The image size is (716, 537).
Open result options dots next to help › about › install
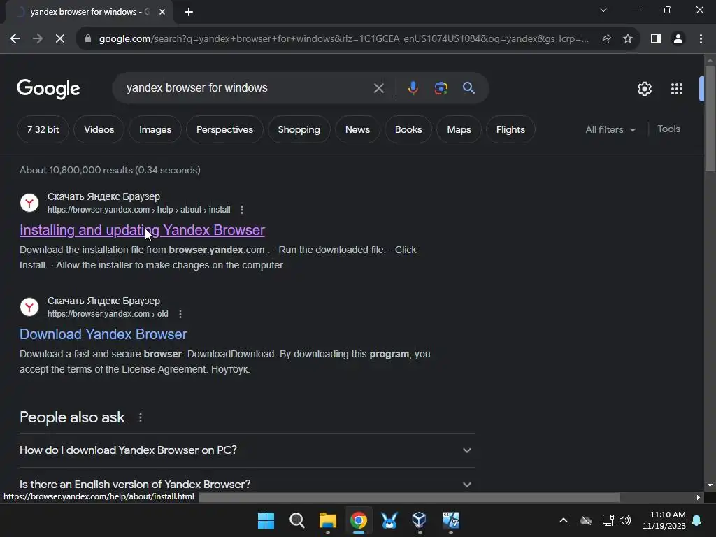click(241, 210)
